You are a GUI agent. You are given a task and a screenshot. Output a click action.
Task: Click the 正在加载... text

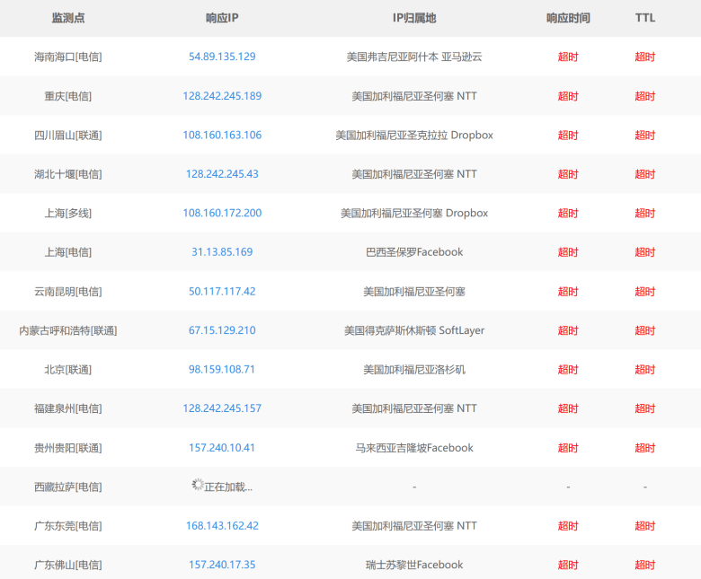pos(228,487)
